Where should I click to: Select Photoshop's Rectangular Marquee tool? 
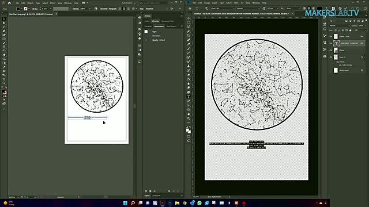click(x=189, y=23)
